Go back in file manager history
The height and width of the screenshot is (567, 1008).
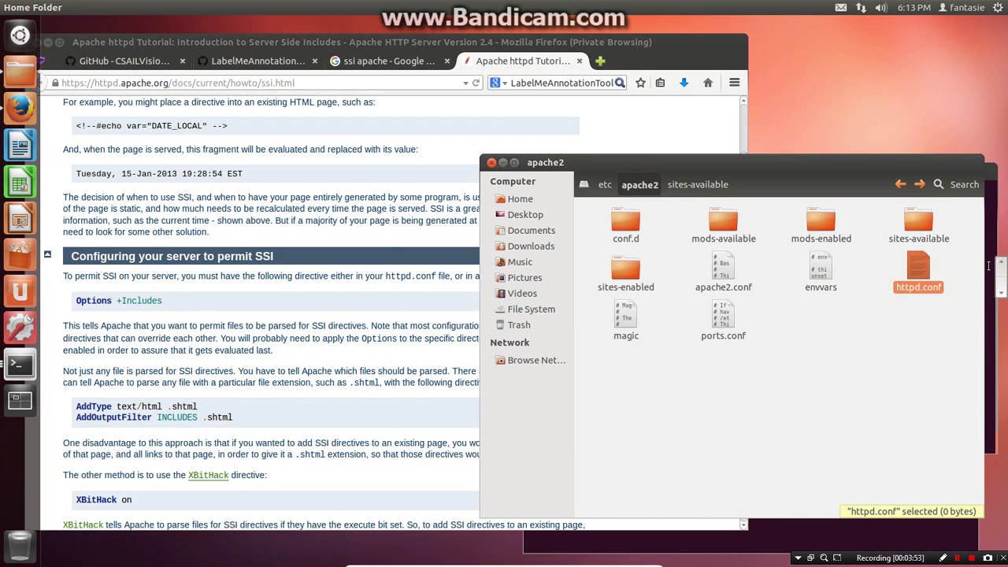coord(900,184)
